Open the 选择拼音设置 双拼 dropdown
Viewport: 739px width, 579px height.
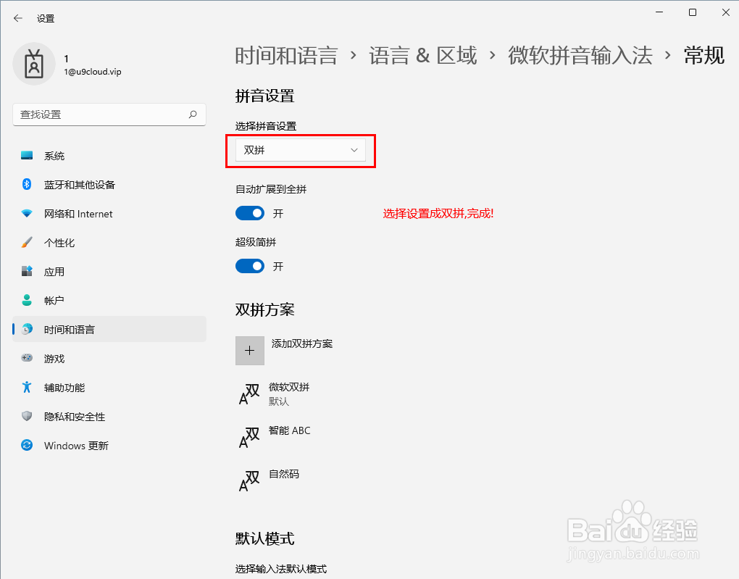click(x=301, y=151)
